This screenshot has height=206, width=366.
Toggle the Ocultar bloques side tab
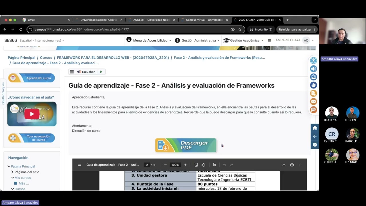click(3, 93)
